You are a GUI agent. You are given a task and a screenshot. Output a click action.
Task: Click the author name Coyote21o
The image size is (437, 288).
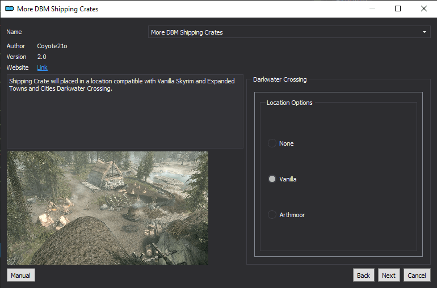click(x=52, y=46)
